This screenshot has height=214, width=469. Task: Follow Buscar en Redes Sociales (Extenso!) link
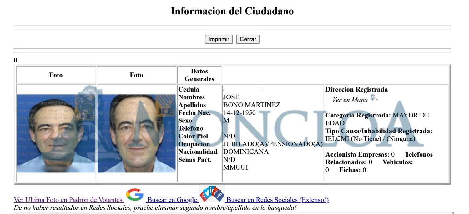277,200
